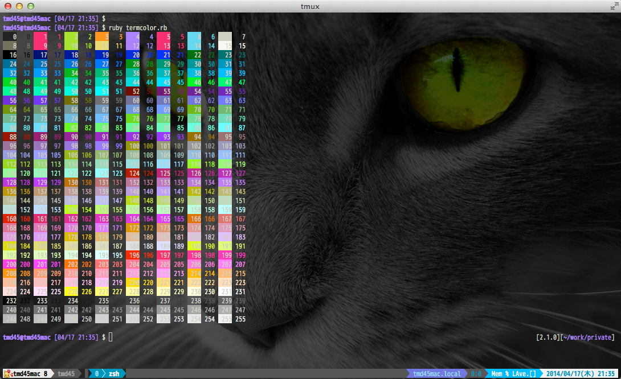
Task: Click the green background swatch numbered 40
Action: (10, 83)
